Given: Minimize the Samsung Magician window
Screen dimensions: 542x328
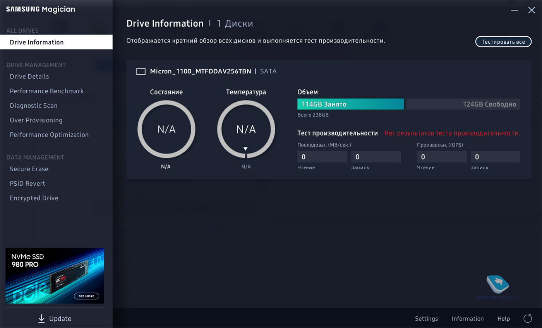Looking at the screenshot, I should tap(514, 10).
